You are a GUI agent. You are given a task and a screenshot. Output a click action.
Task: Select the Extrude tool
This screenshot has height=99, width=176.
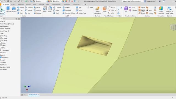coord(8,9)
